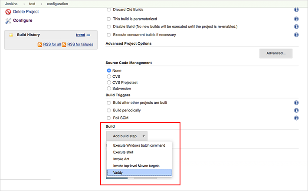Viewport: 308px width, 191px height.
Task: Open help for Execute concurrent builds
Action: 296,35
